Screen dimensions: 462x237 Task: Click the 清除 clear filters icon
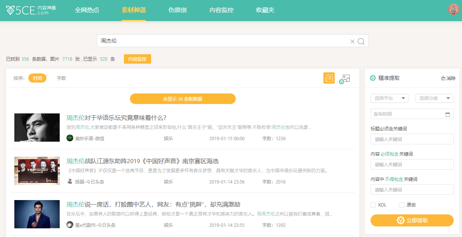click(443, 78)
